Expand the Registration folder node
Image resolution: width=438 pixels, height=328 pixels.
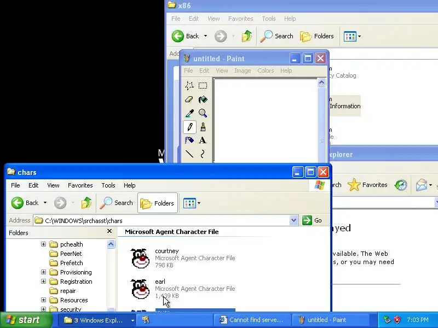(43, 282)
